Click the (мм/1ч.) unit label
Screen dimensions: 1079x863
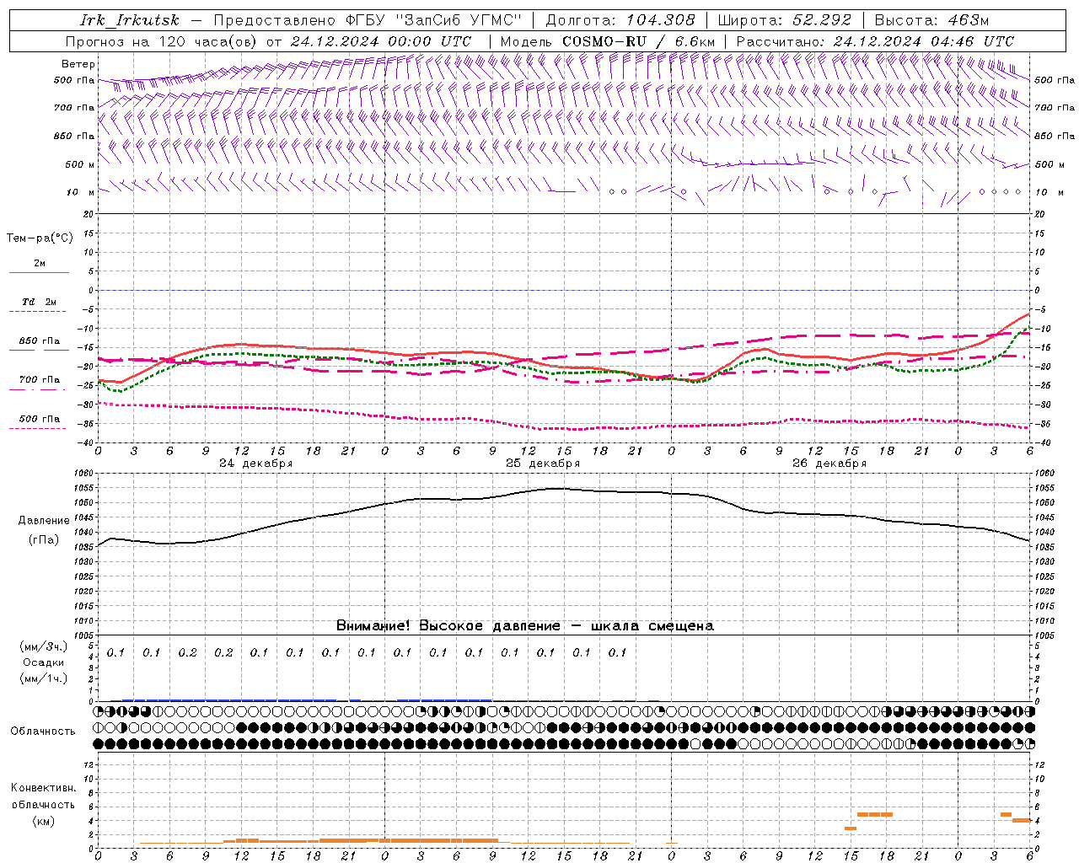(x=44, y=678)
